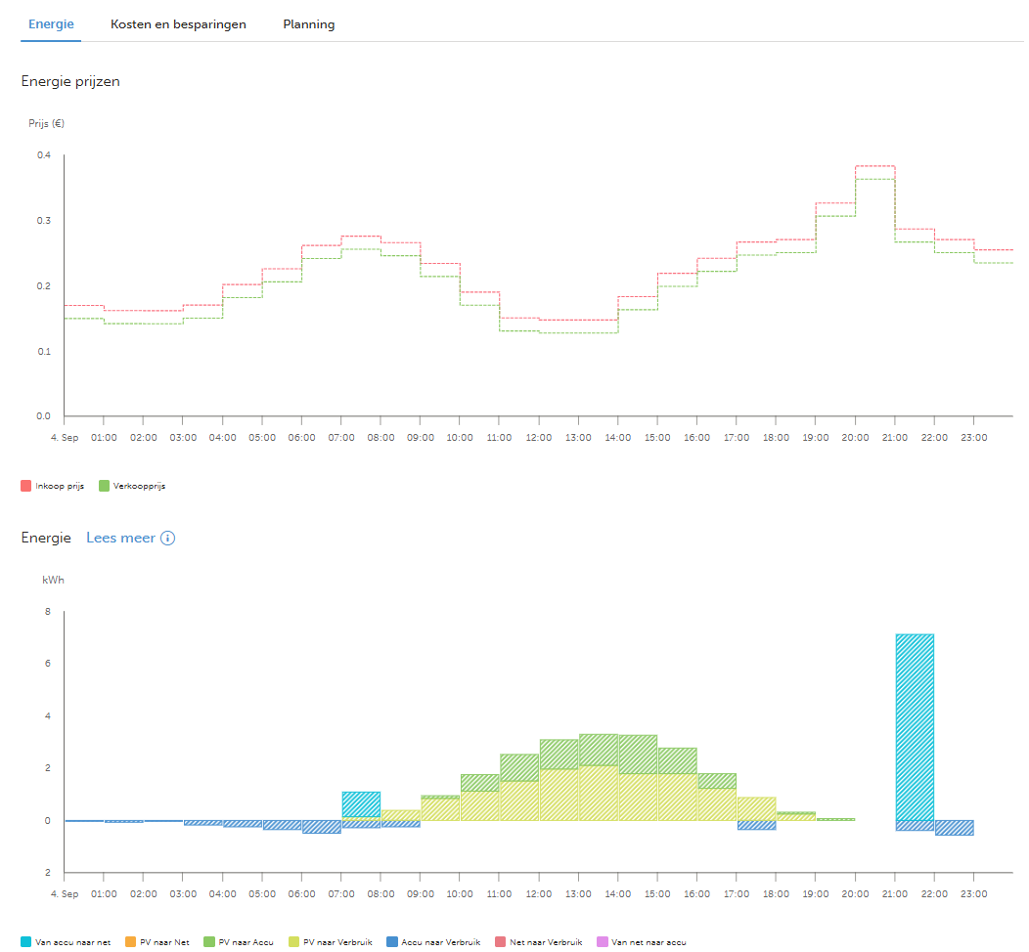Image resolution: width=1029 pixels, height=952 pixels.
Task: Click the blue Accu naar Verbruik bar at 22:00
Action: coord(955,828)
